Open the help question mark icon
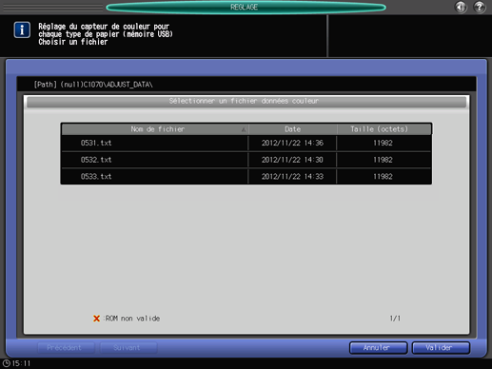Screen dimensions: 492x369 (480, 7)
